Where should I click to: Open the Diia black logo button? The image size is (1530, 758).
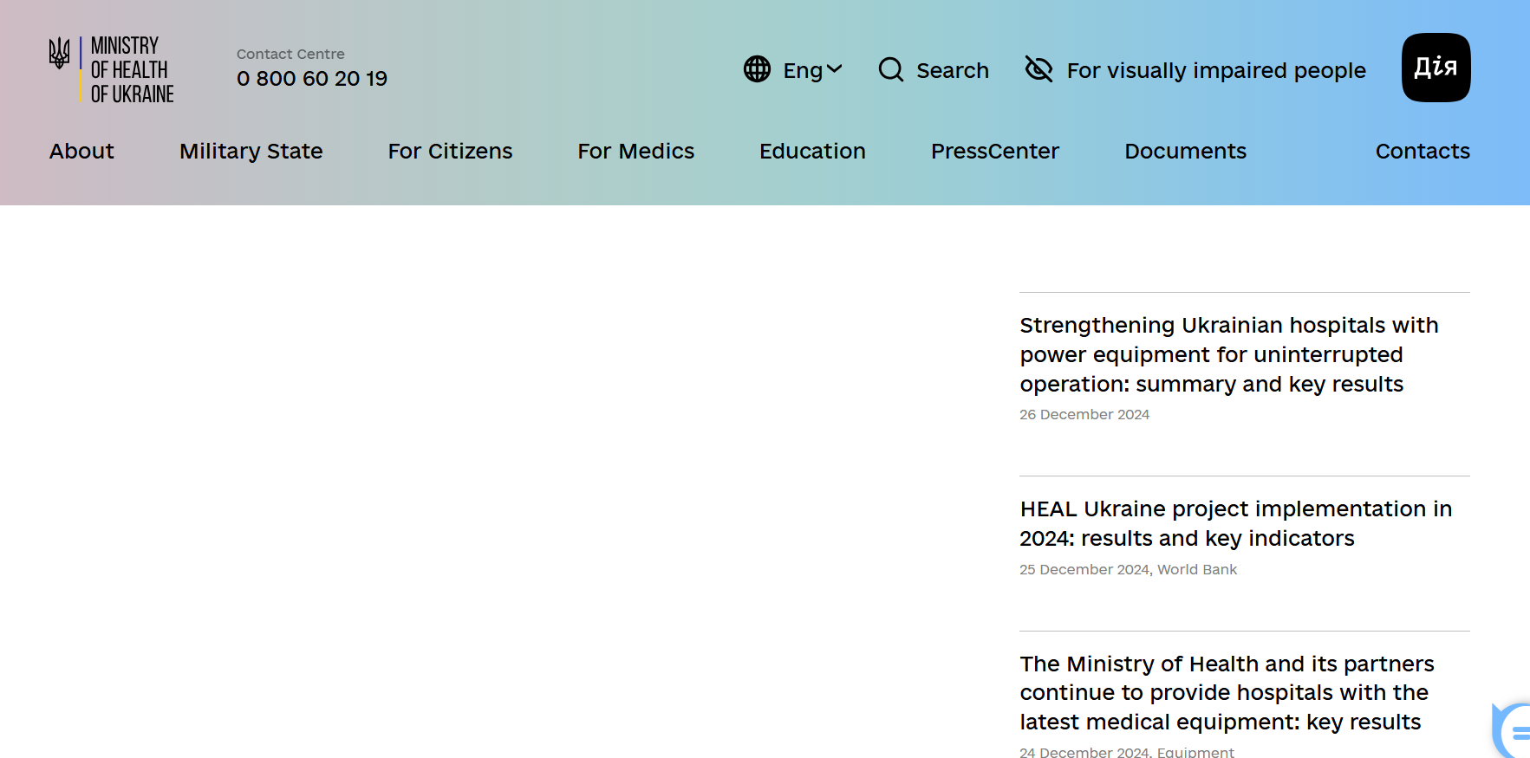(1436, 68)
